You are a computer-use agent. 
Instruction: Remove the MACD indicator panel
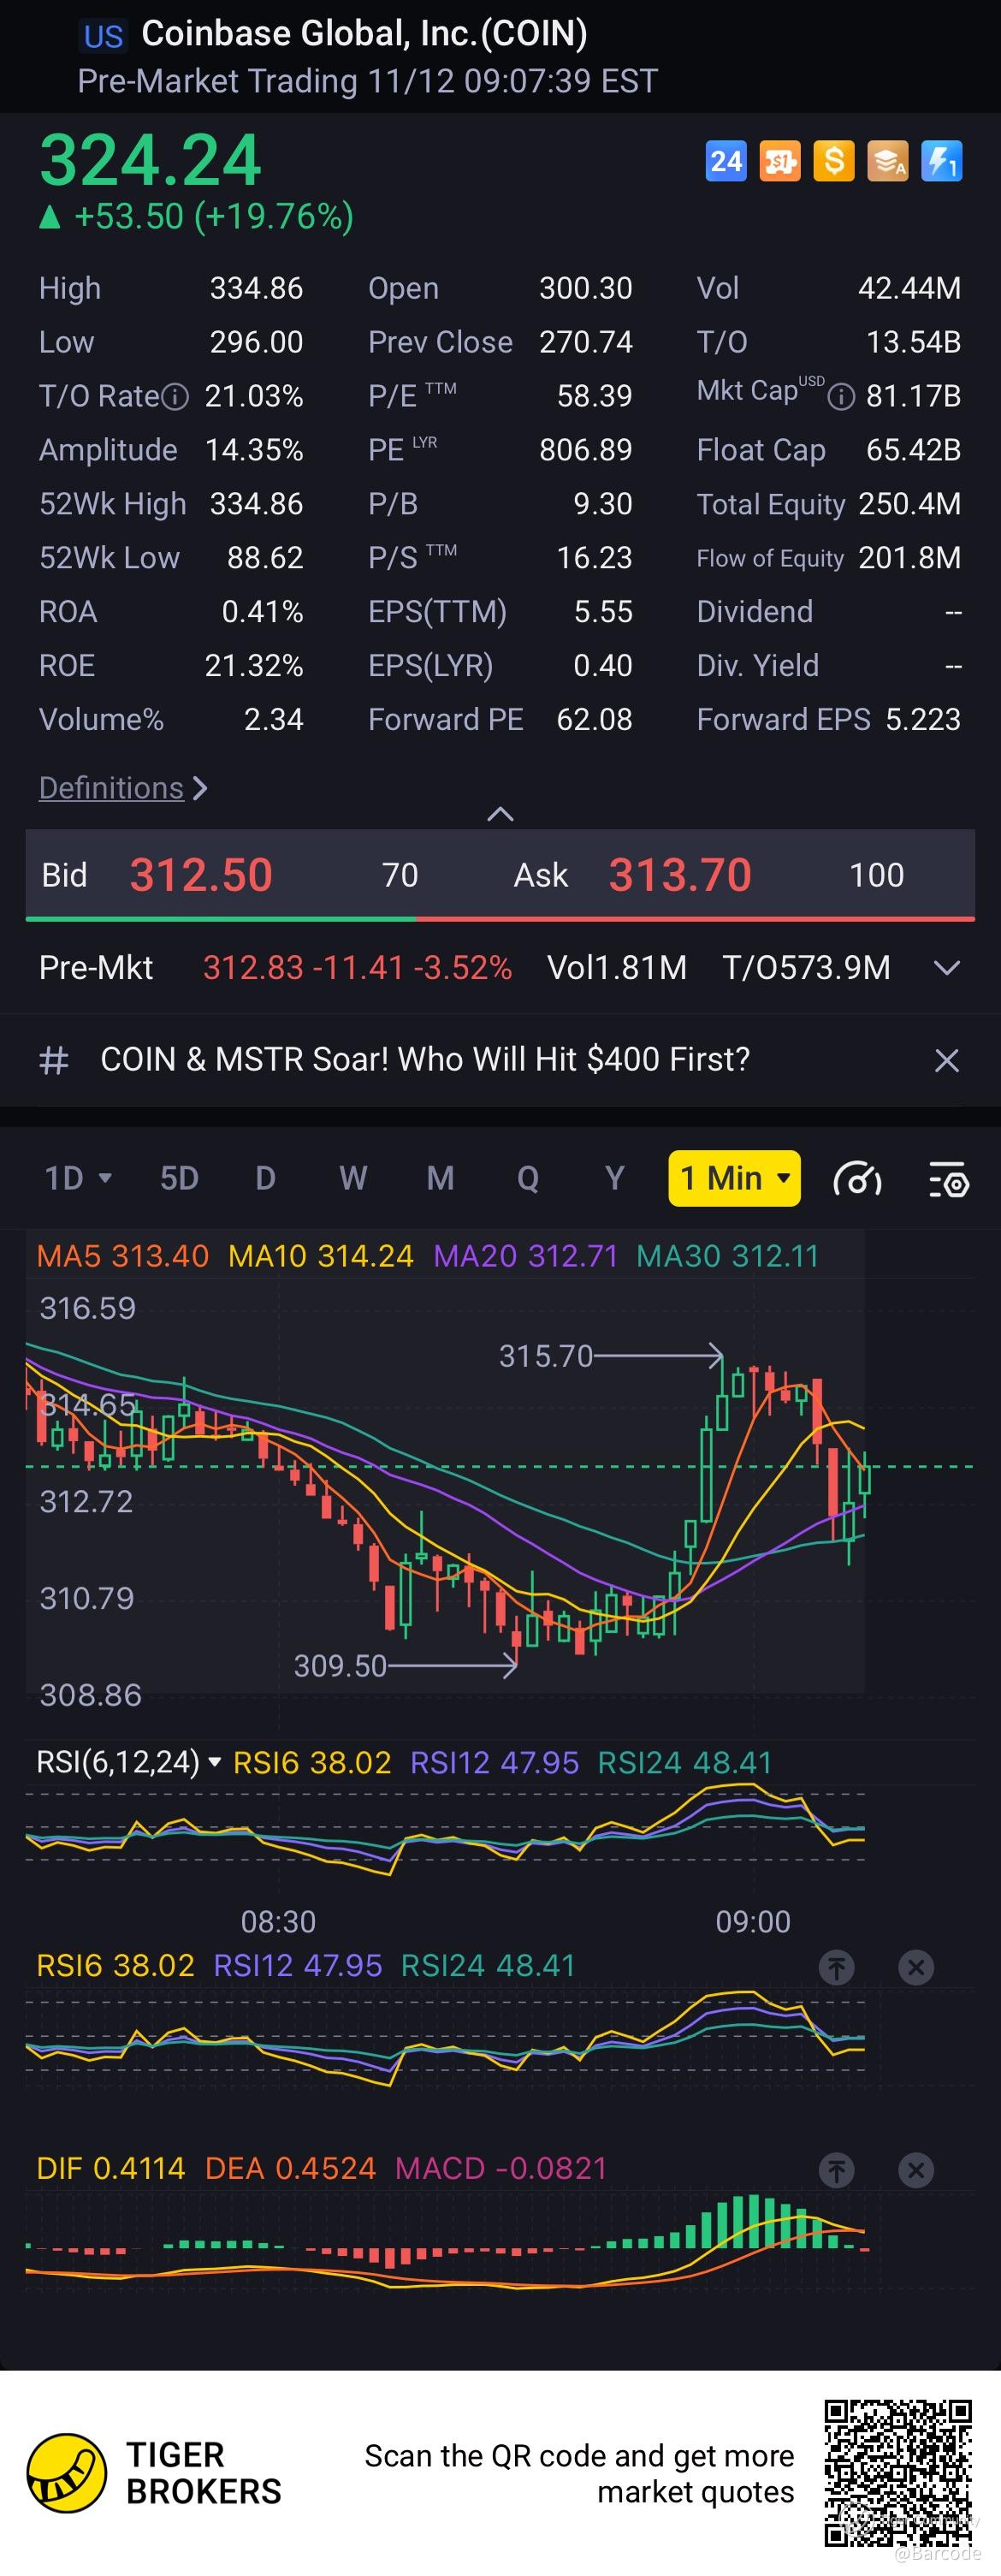click(915, 2170)
